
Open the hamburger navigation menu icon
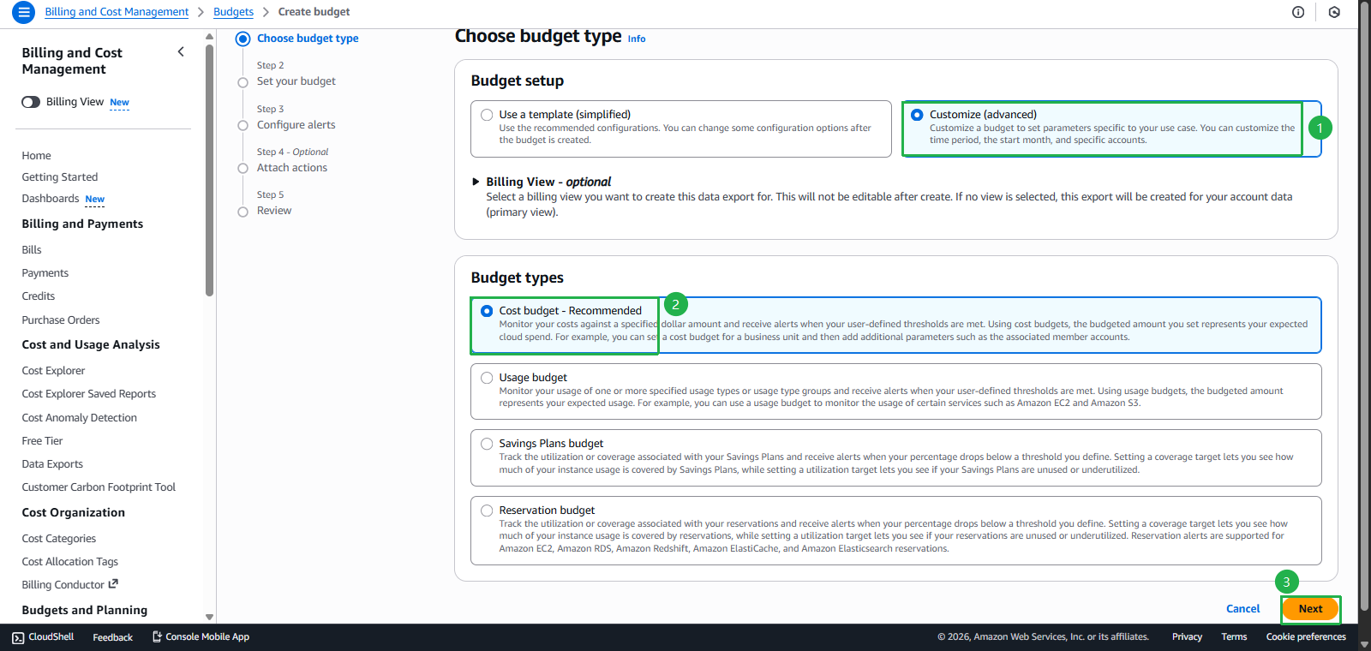(x=23, y=12)
